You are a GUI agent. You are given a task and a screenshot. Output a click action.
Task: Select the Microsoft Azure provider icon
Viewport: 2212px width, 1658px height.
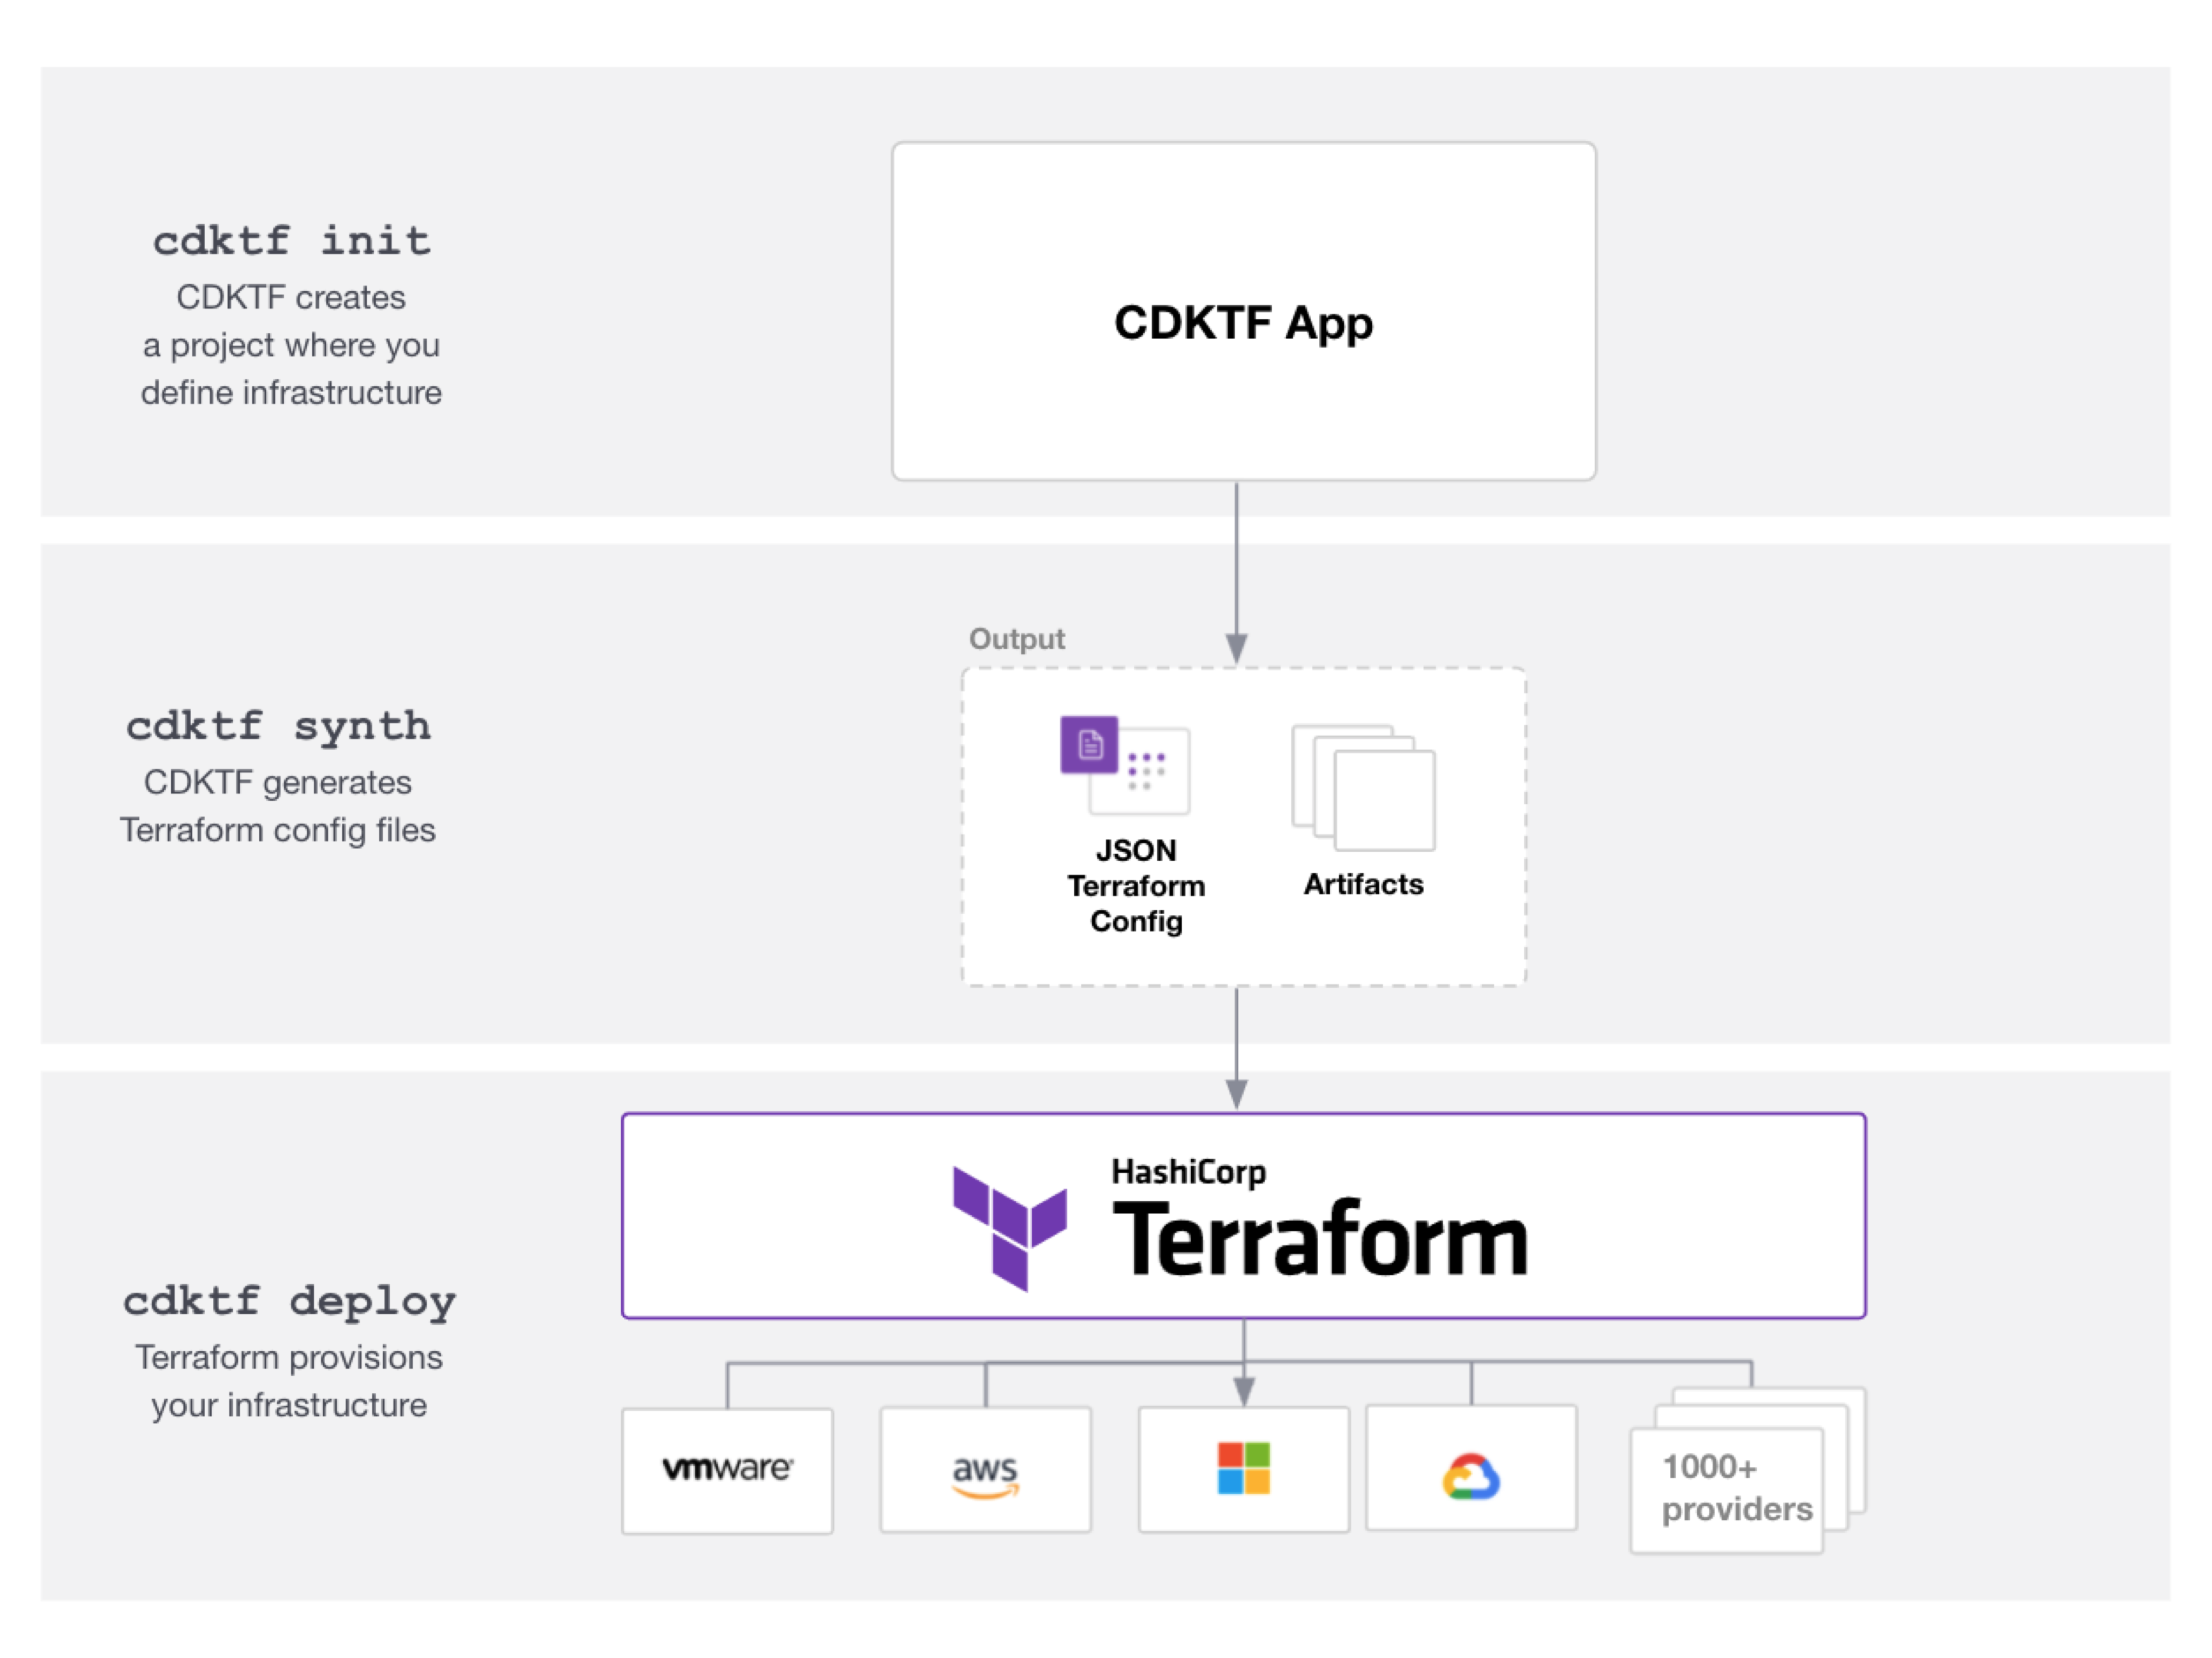coord(1243,1468)
